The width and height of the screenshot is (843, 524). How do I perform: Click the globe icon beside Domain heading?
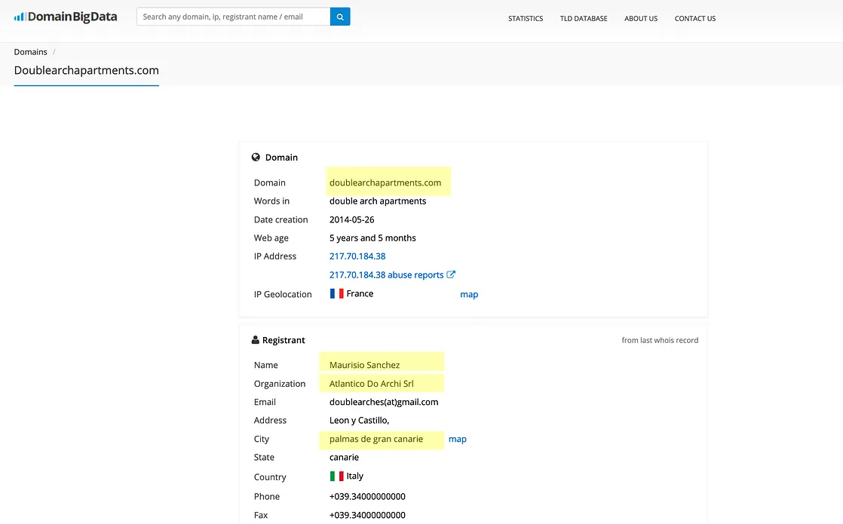tap(256, 158)
